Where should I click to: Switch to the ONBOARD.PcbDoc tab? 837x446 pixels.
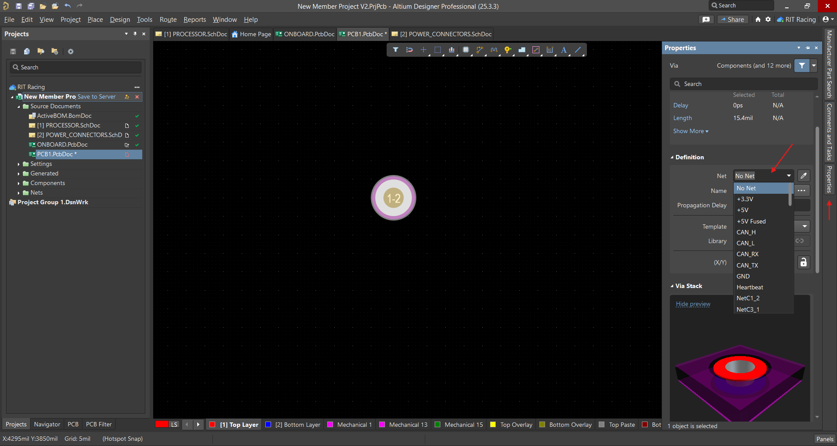tap(305, 34)
